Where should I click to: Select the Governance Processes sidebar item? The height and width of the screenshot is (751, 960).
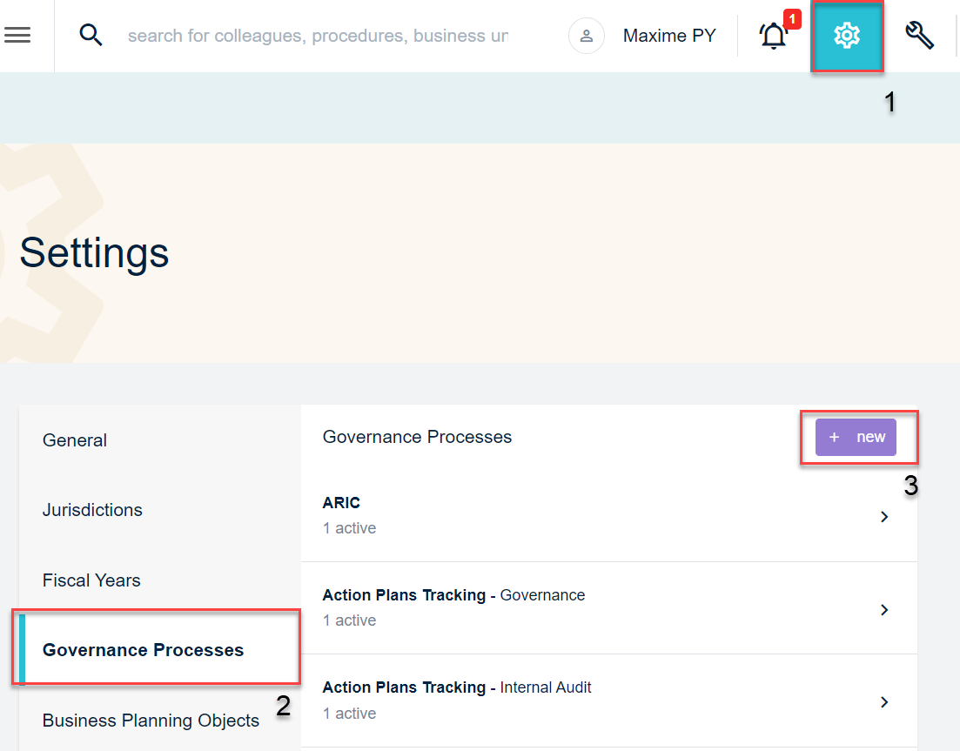click(x=143, y=650)
